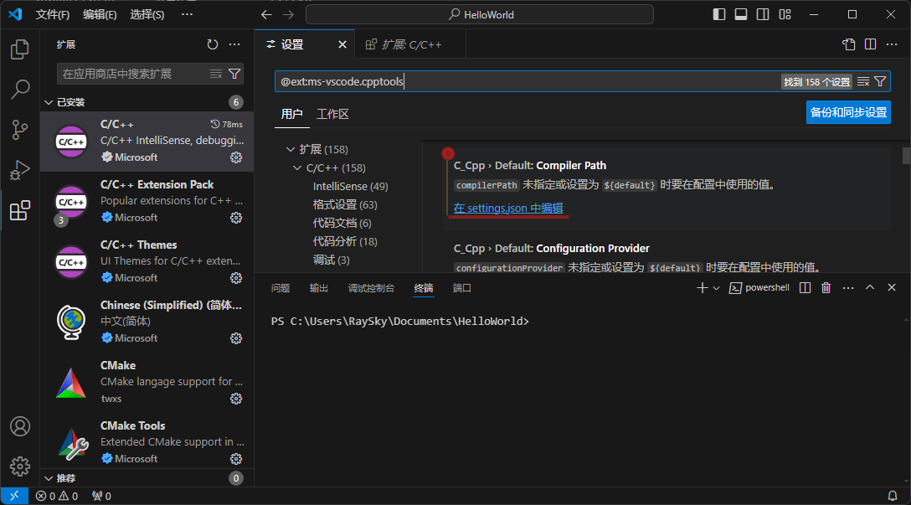Open extensions panel more actions menu
This screenshot has height=505, width=911.
pos(234,44)
